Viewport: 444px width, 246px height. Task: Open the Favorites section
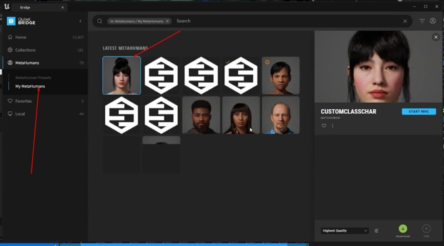tap(23, 101)
